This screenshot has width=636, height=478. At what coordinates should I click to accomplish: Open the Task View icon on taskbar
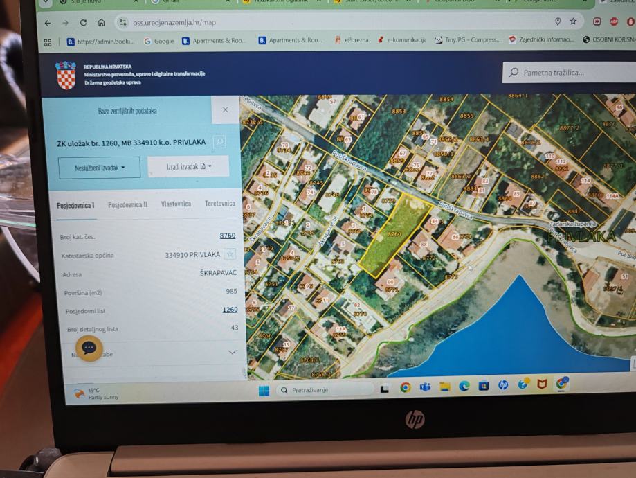click(x=385, y=389)
